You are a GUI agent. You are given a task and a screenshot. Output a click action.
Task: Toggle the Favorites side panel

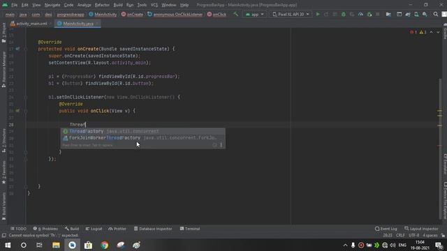click(x=3, y=172)
